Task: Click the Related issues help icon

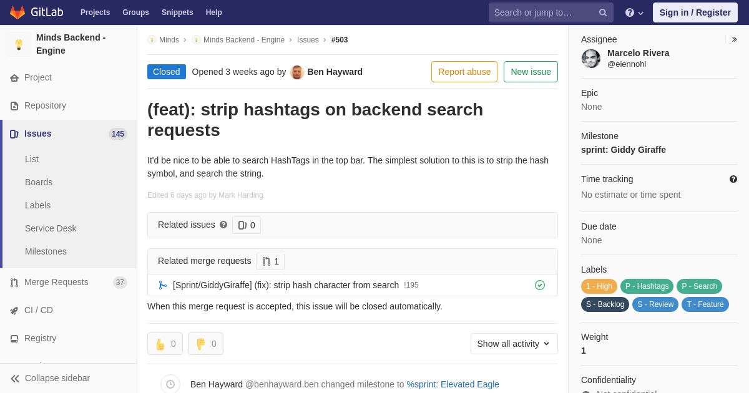Action: pyautogui.click(x=223, y=225)
